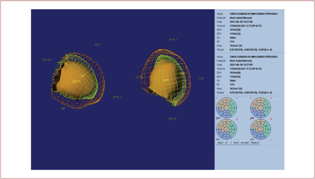Click the APEX label above the right heart
The height and width of the screenshot is (179, 315).
pyautogui.click(x=173, y=39)
